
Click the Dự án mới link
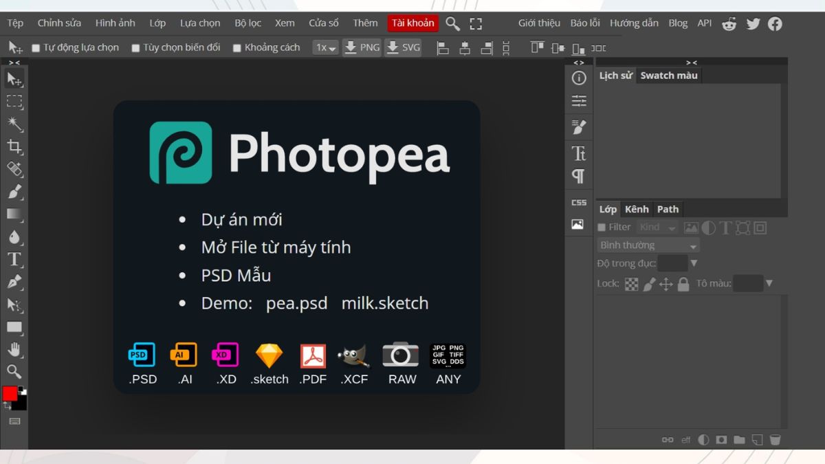(242, 220)
